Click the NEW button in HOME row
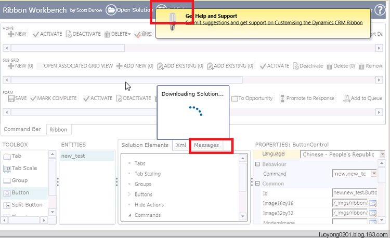Image resolution: width=390 pixels, height=238 pixels. (x=17, y=34)
